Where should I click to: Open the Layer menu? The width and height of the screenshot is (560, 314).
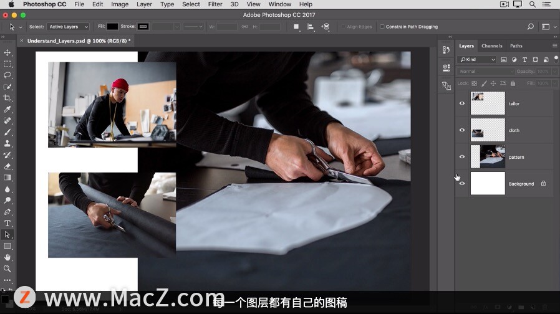click(144, 4)
